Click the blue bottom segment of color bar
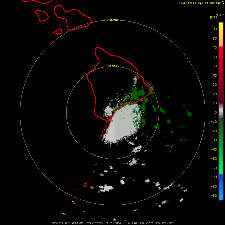 coord(221,187)
